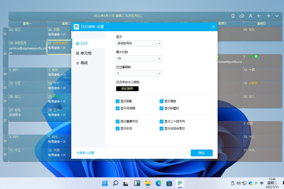This screenshot has width=284, height=189.
Task: Open the user account icon in header
Action: [x=250, y=16]
